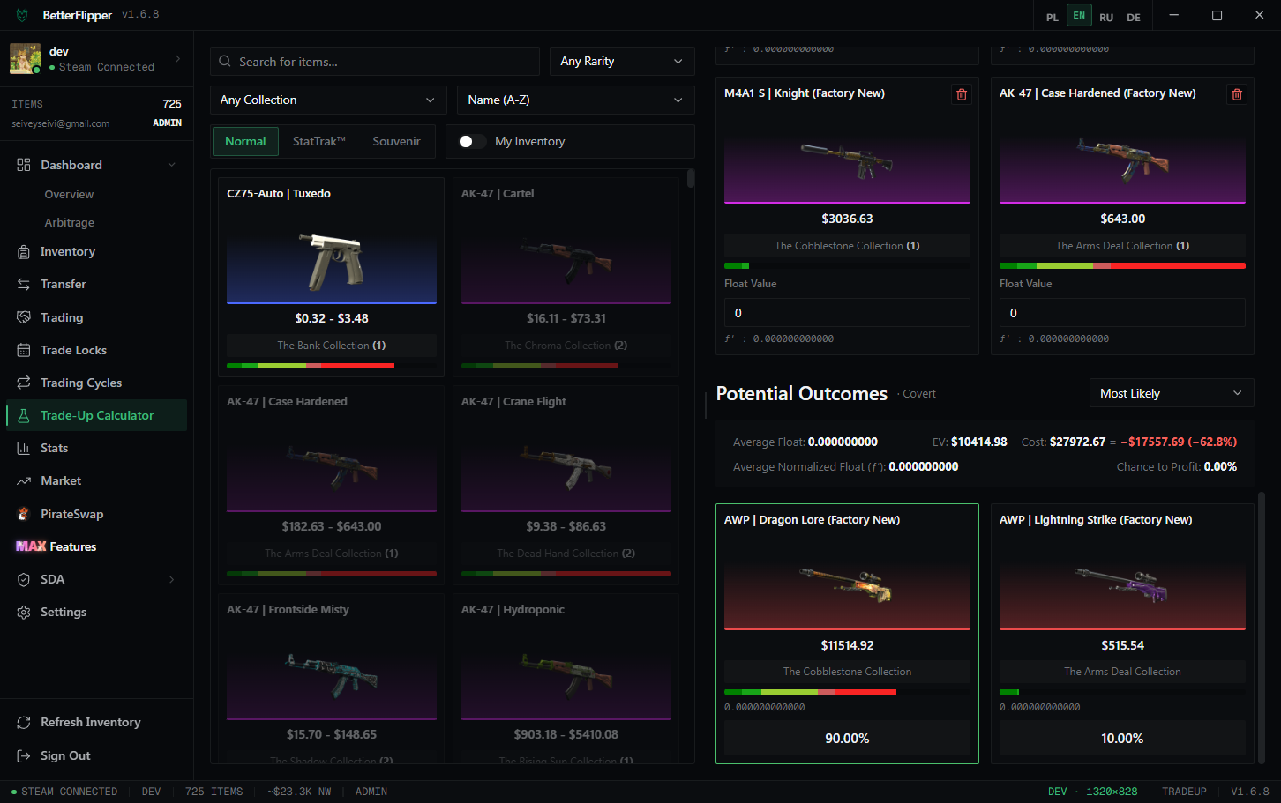Click the Dashboard grid icon
The width and height of the screenshot is (1281, 803).
(x=24, y=165)
